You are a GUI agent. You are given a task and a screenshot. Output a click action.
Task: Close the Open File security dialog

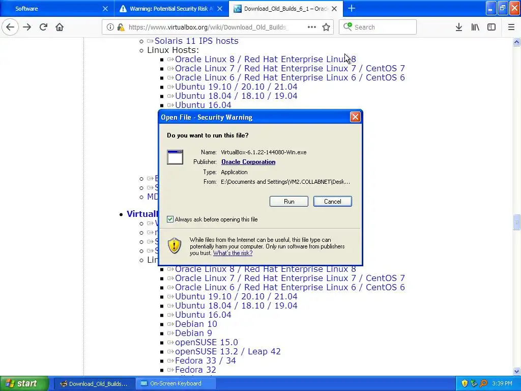[355, 117]
